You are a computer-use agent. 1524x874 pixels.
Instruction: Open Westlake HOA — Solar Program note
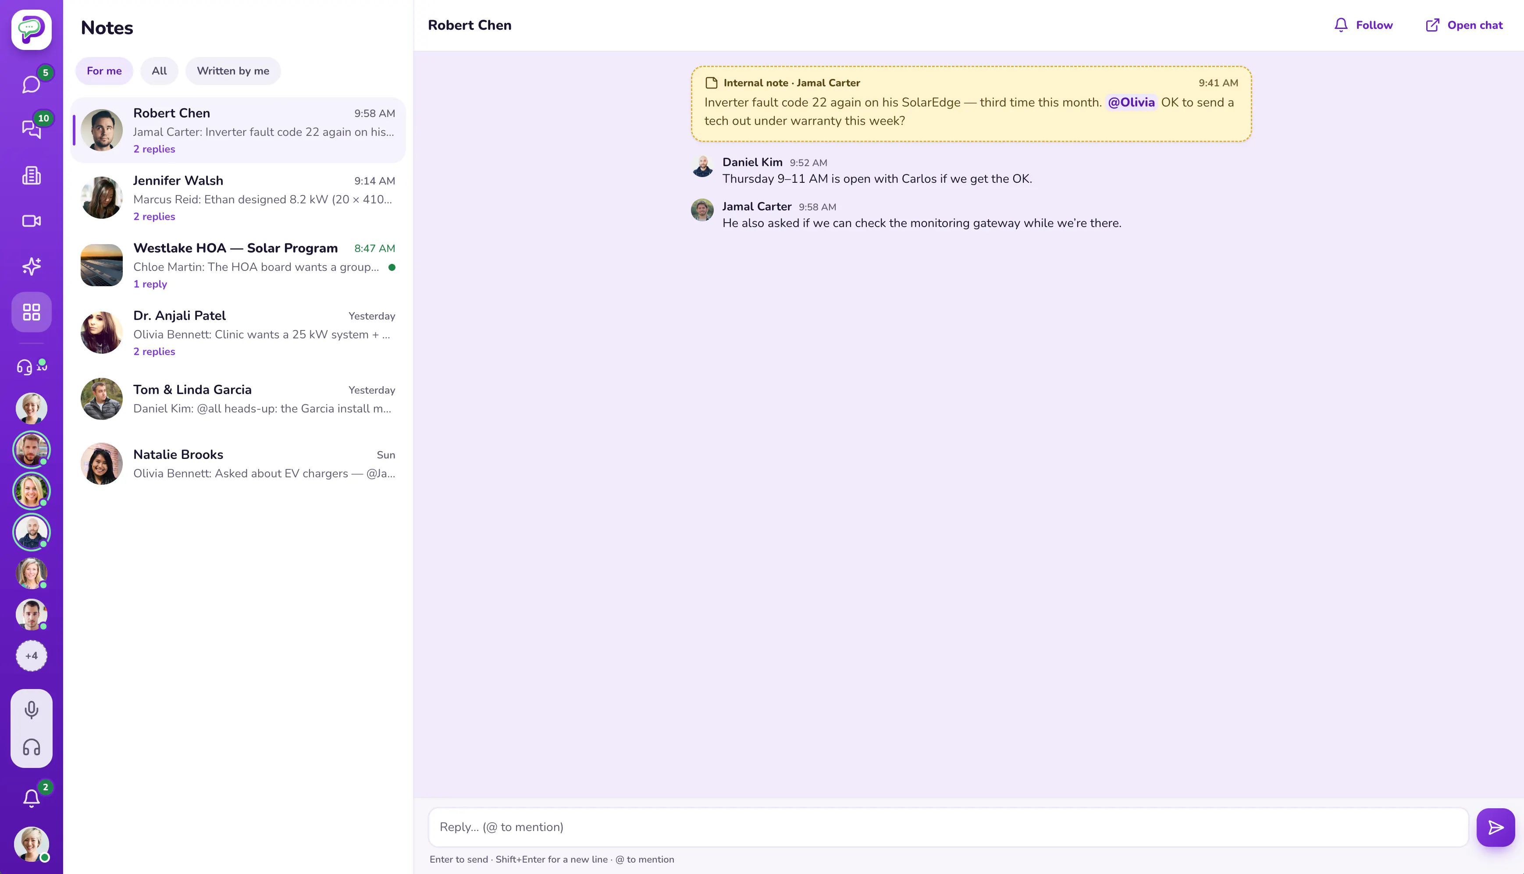239,265
